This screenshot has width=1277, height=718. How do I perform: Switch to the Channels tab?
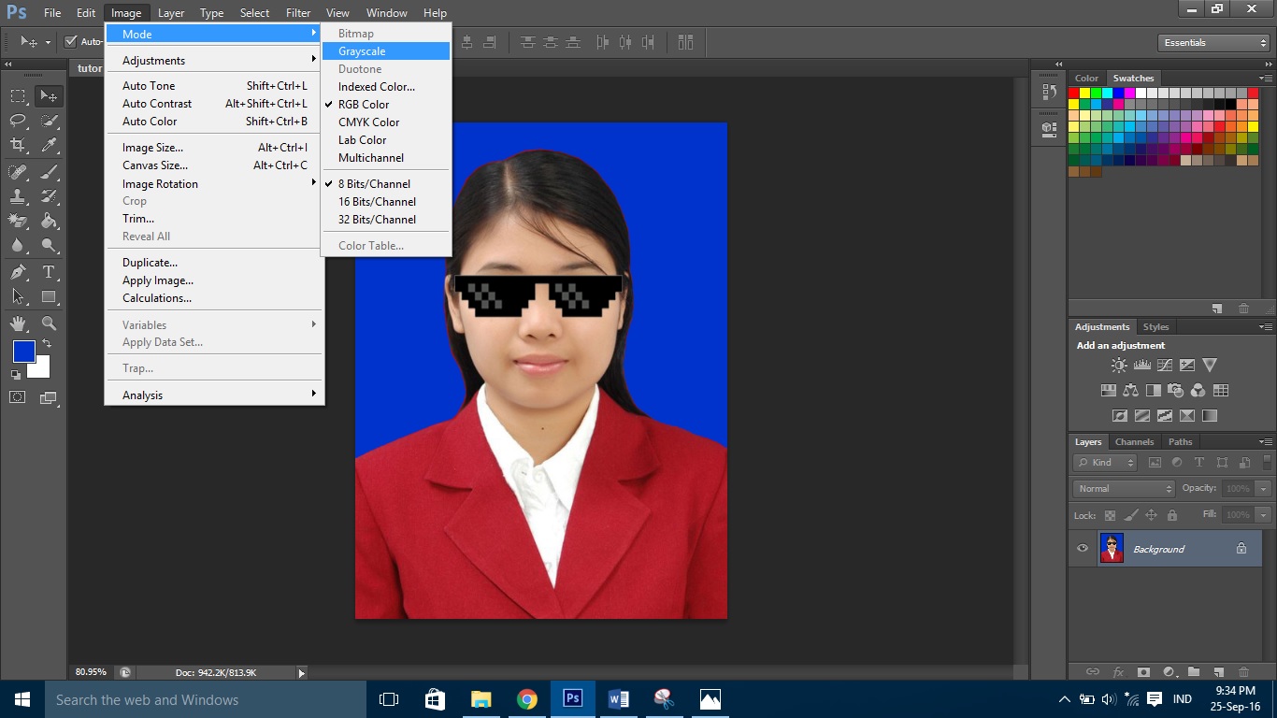[1134, 442]
